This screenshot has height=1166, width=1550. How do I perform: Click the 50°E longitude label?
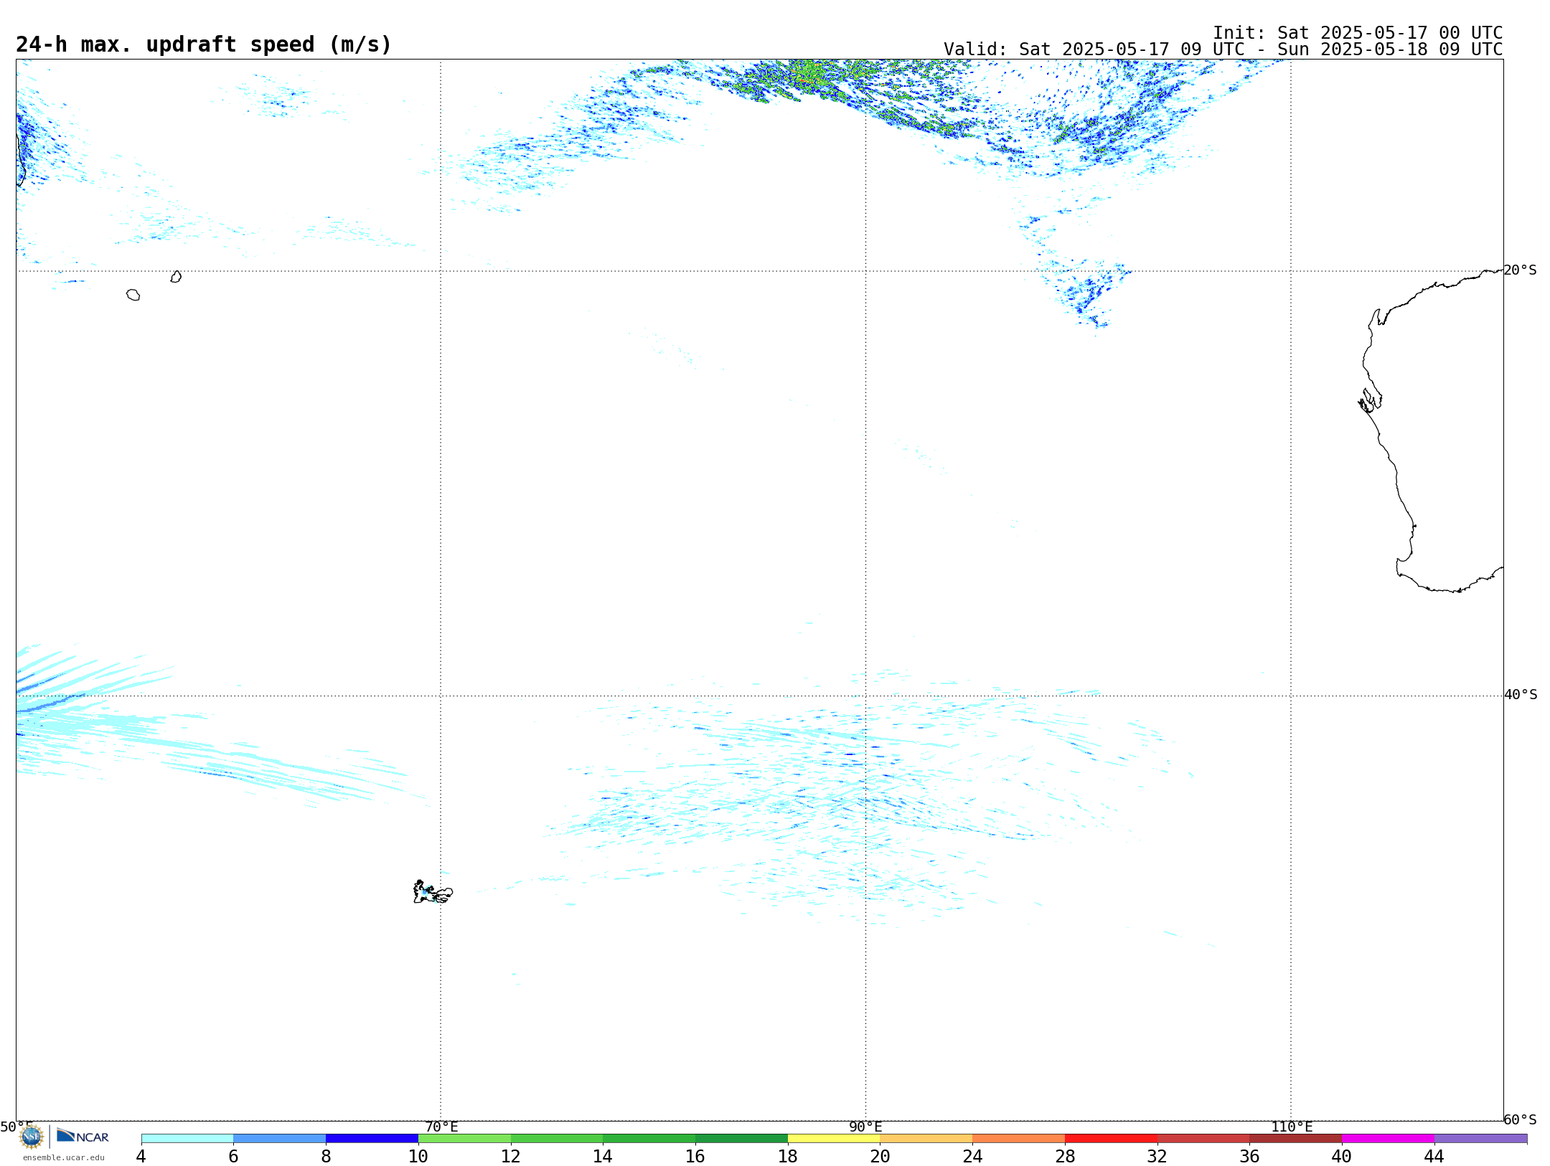[17, 1127]
